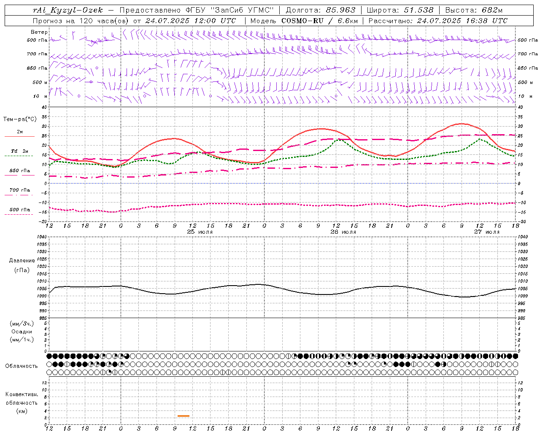Click the computed time 24.07.2025 16:38 UTC
540x432 pixels.
[462, 21]
